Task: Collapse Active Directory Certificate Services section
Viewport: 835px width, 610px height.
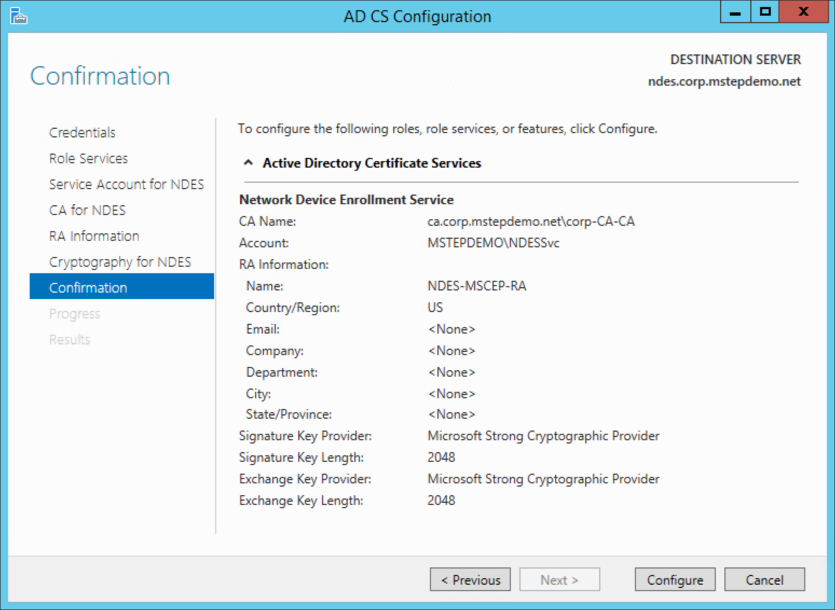Action: (x=248, y=163)
